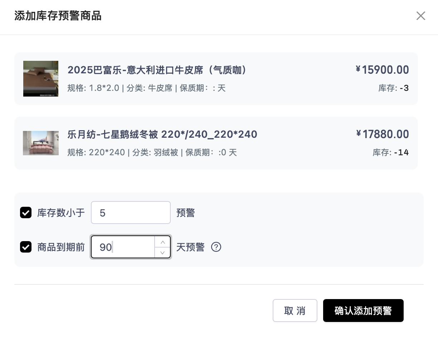Screen dimensions: 438x342
Task: Select the 乐月纺-七星鹅绒冬被 product title
Action: 162,135
